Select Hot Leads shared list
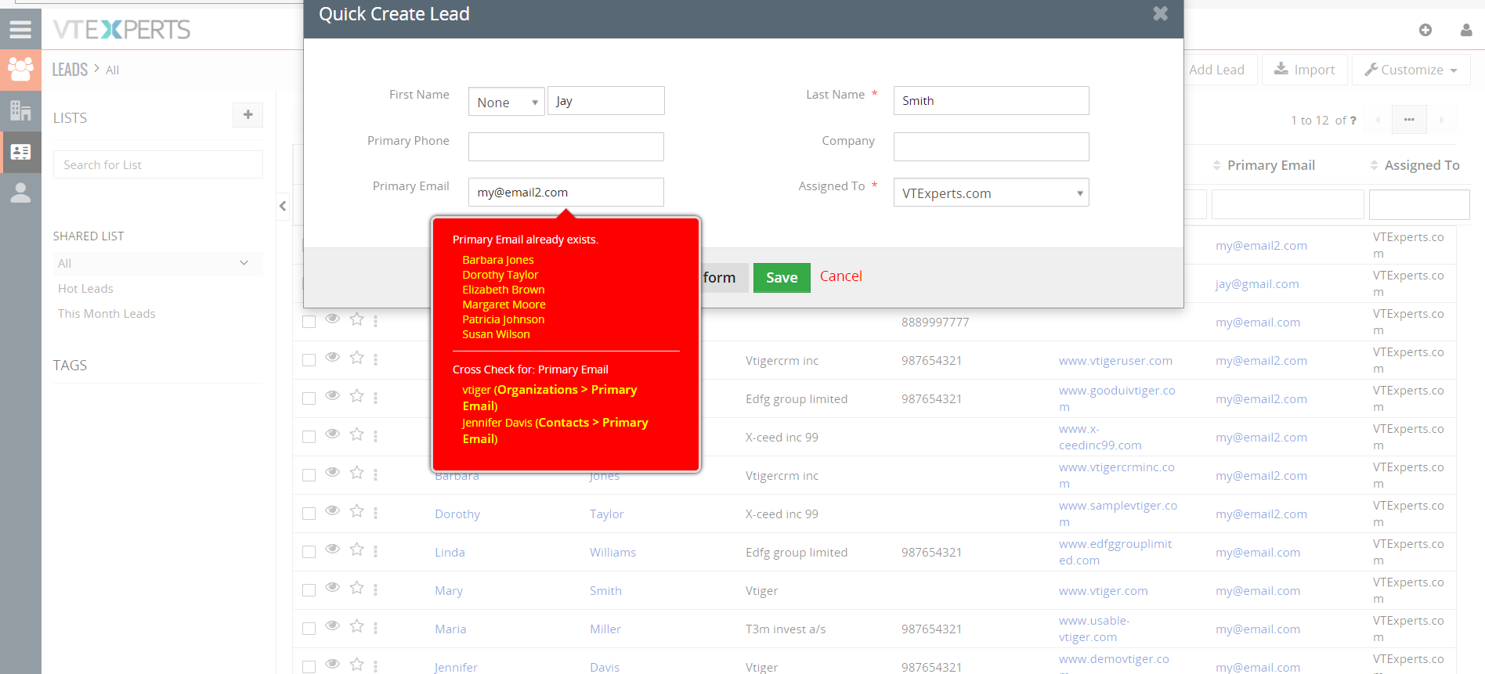 pyautogui.click(x=85, y=289)
